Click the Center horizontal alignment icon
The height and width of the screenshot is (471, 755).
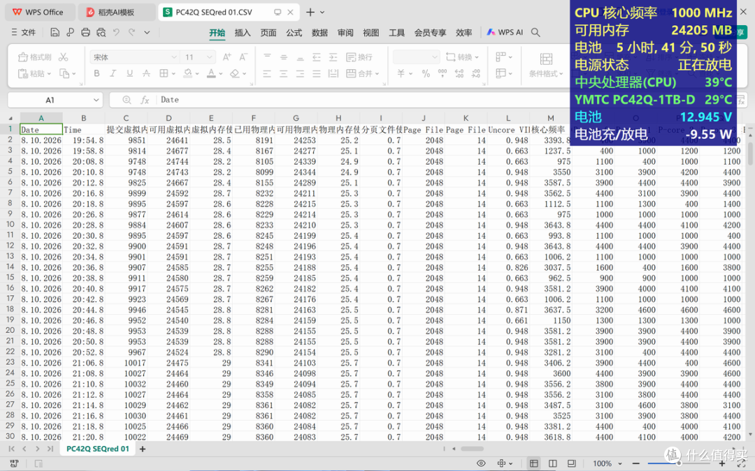pyautogui.click(x=284, y=73)
